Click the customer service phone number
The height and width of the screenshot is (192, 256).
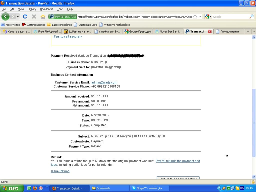tap(106, 86)
